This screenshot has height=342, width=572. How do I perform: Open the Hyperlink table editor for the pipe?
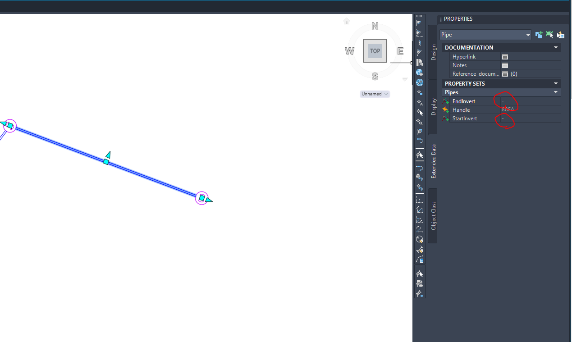point(505,56)
